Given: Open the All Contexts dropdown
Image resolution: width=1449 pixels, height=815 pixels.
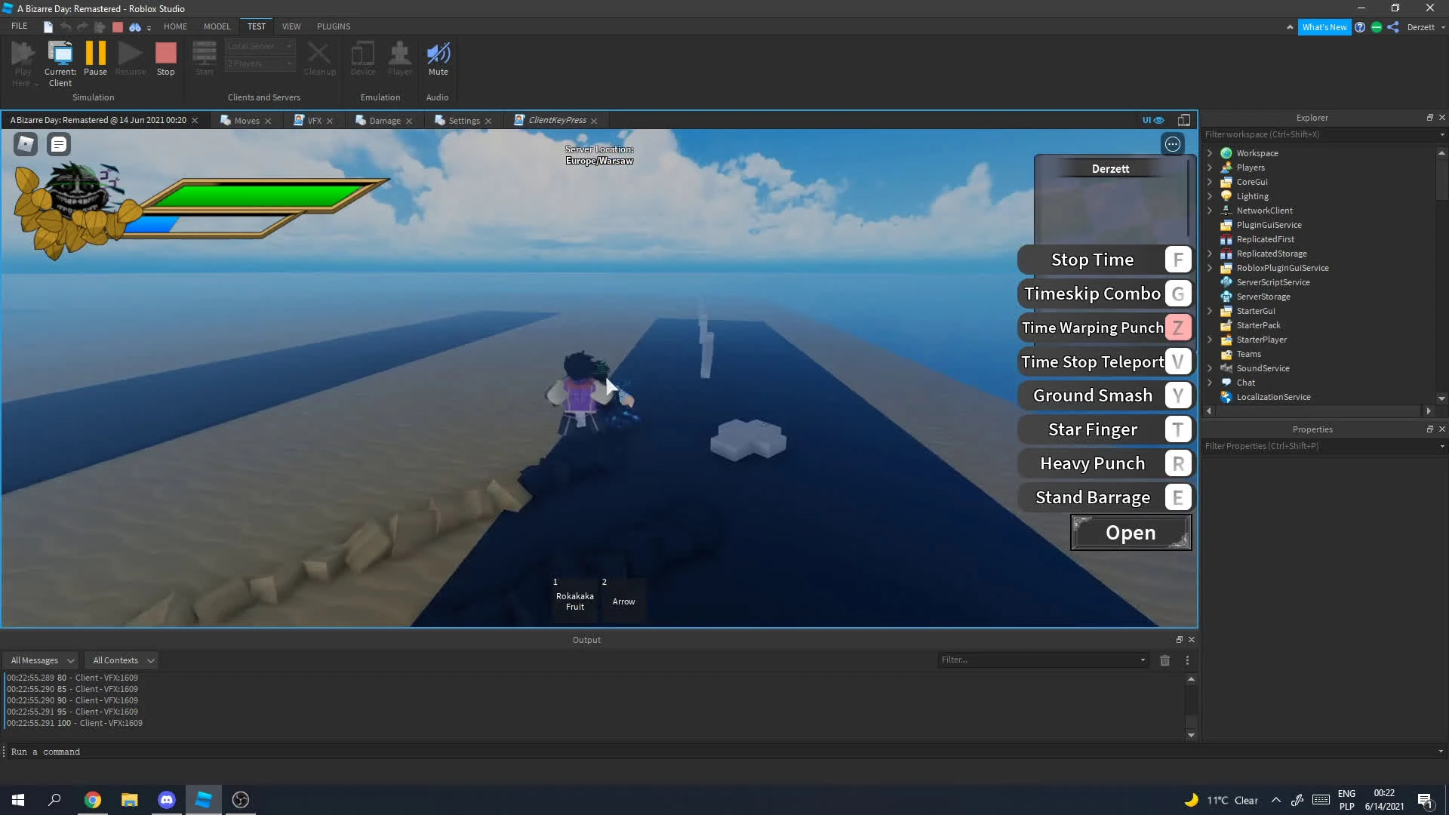Looking at the screenshot, I should pos(122,660).
